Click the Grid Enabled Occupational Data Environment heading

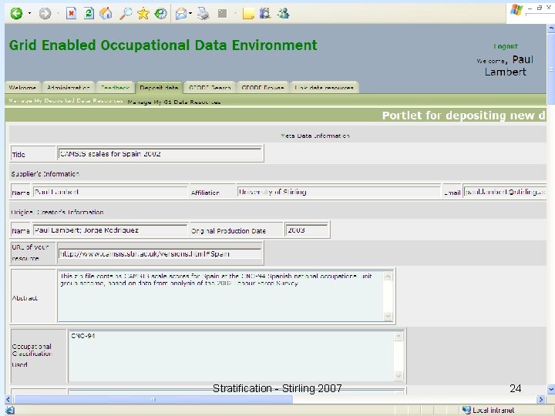coord(163,45)
